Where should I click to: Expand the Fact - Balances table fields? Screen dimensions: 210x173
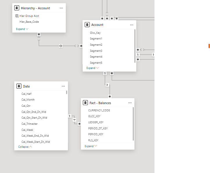pyautogui.click(x=91, y=146)
